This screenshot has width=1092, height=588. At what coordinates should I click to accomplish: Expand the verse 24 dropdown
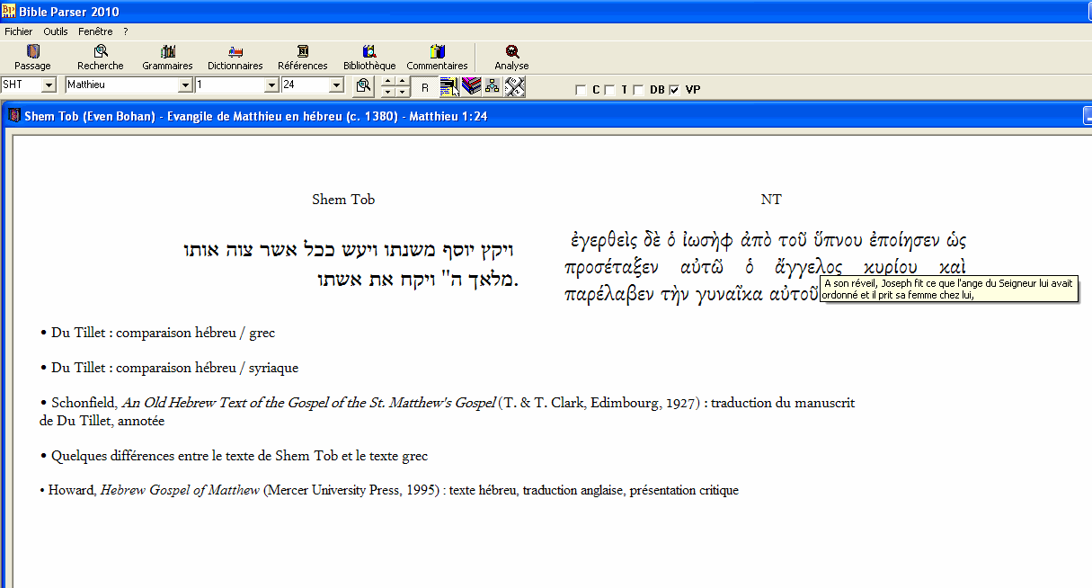click(337, 85)
